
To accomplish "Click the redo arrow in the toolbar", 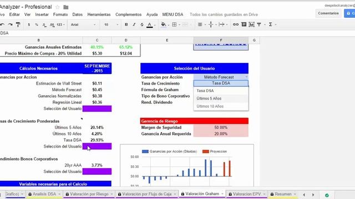I will pyautogui.click(x=10, y=24).
